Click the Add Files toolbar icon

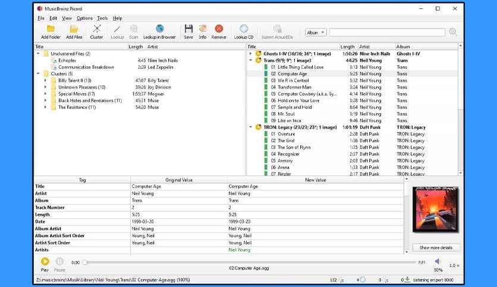74,29
